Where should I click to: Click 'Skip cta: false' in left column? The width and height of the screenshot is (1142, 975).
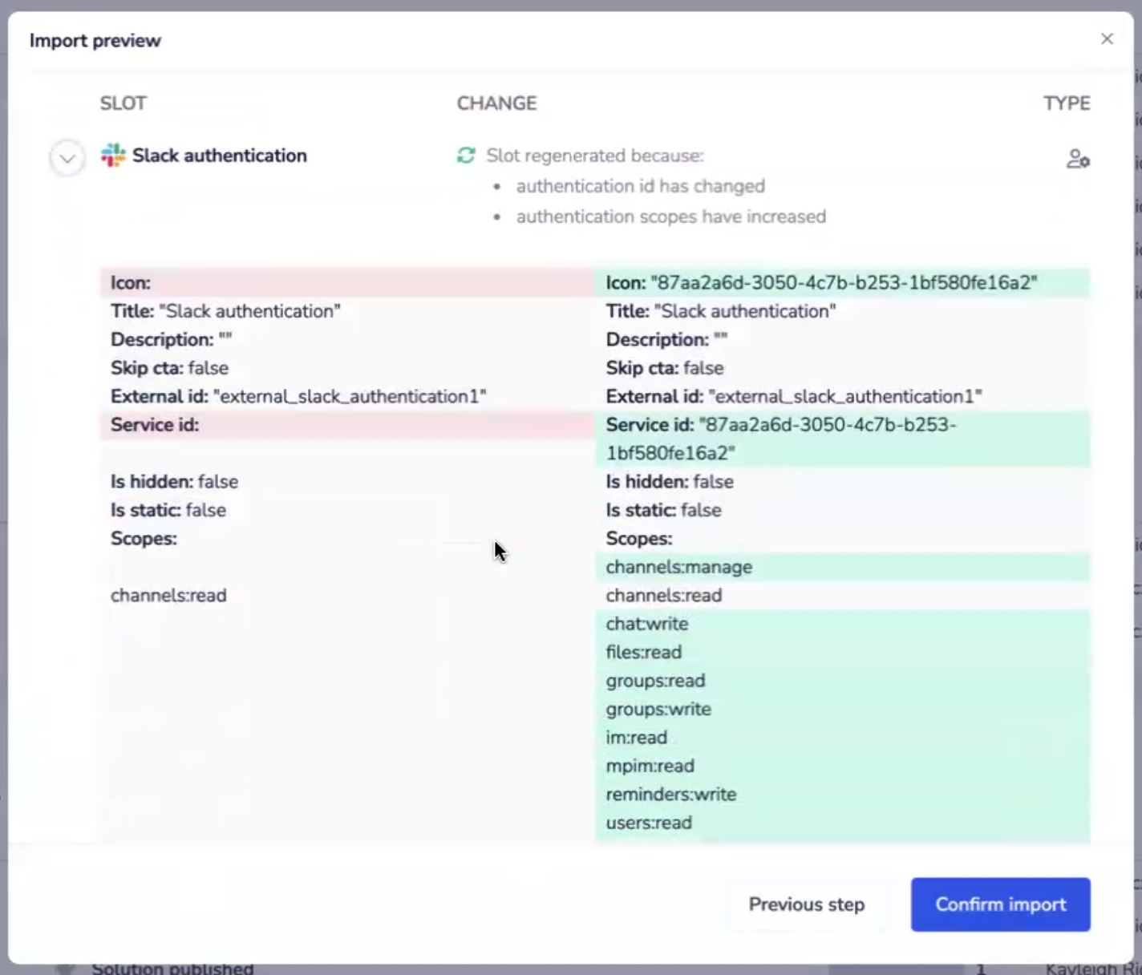pyautogui.click(x=169, y=368)
